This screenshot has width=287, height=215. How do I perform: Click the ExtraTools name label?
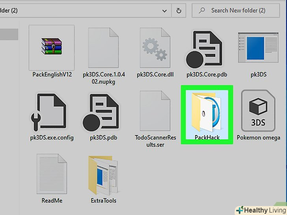[104, 200]
